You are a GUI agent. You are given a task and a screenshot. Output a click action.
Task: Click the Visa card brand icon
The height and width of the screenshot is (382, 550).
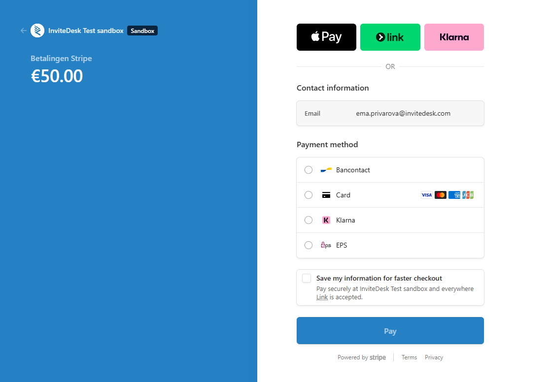pyautogui.click(x=426, y=195)
